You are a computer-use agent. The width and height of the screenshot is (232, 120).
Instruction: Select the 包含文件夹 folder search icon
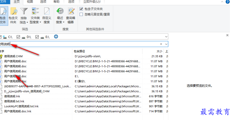pos(13,11)
